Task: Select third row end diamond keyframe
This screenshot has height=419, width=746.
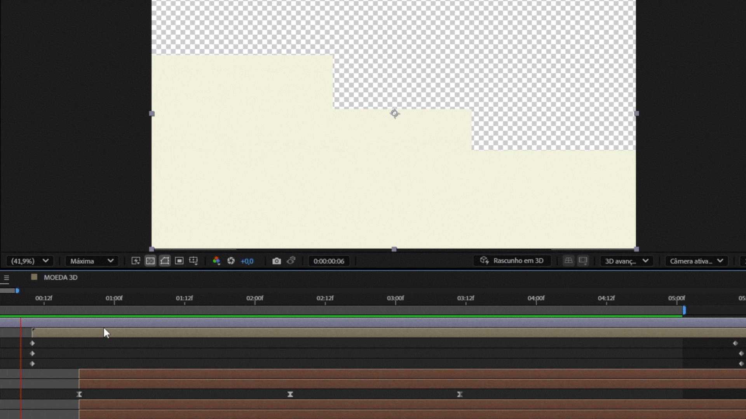Action: tap(741, 364)
